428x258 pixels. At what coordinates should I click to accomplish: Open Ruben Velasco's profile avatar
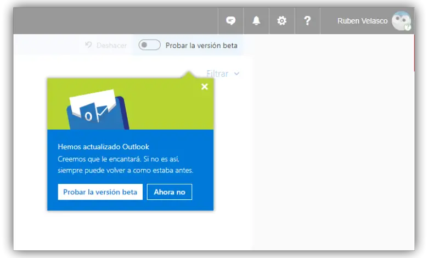coord(401,21)
